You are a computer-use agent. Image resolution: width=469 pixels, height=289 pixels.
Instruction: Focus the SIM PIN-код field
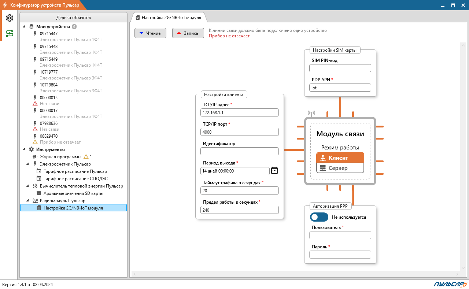340,68
